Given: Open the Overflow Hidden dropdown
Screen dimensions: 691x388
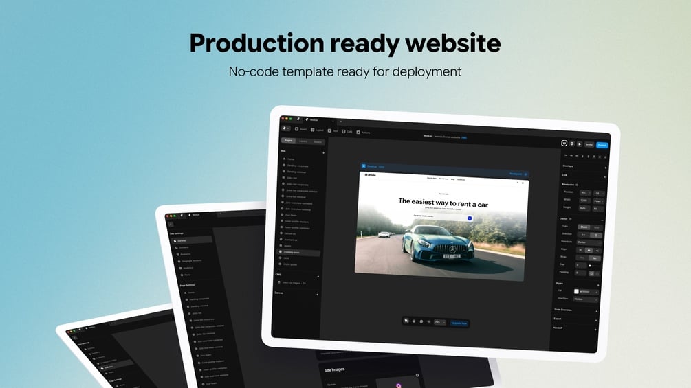Looking at the screenshot, I should tap(585, 299).
